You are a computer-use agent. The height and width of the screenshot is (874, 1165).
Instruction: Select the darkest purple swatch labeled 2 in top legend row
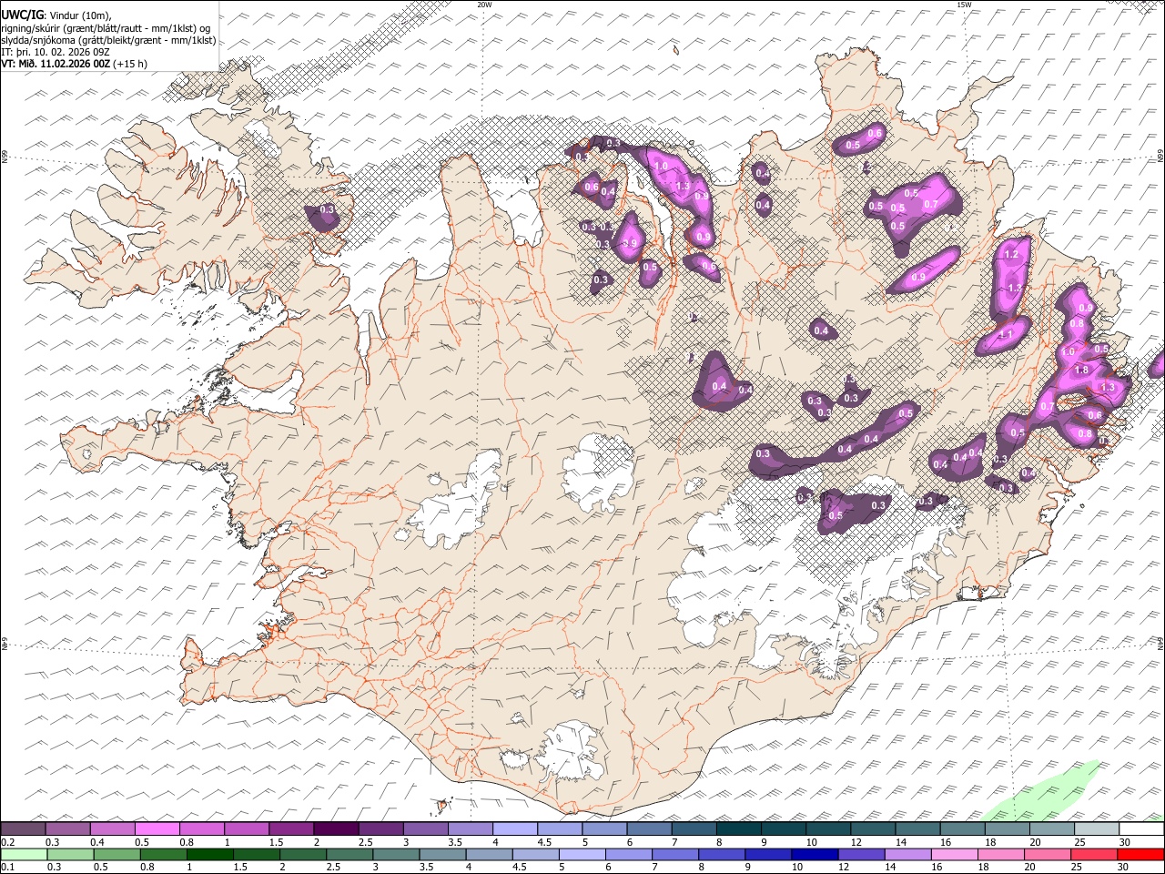336,828
